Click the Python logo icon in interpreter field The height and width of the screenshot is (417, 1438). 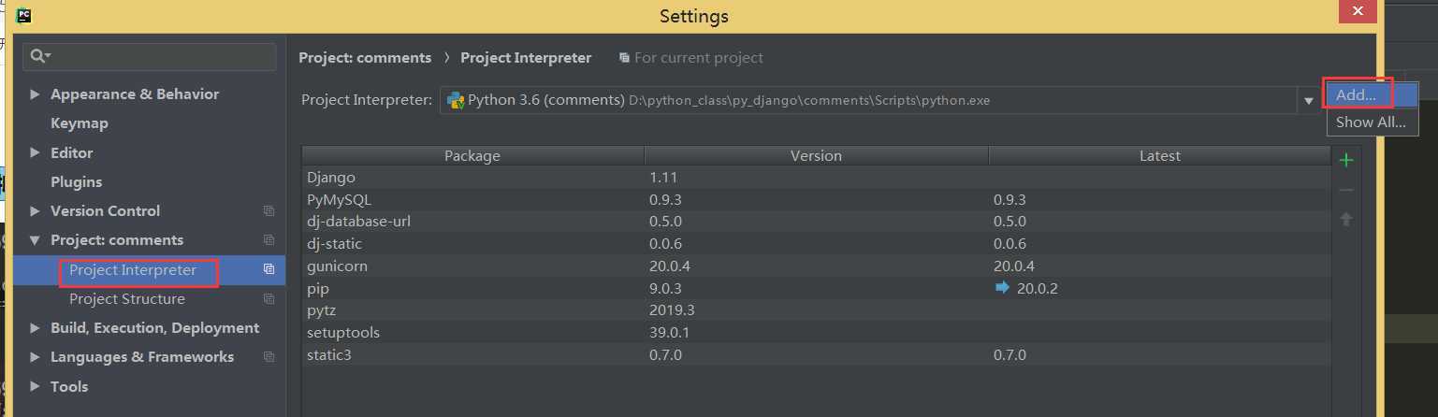tap(456, 100)
